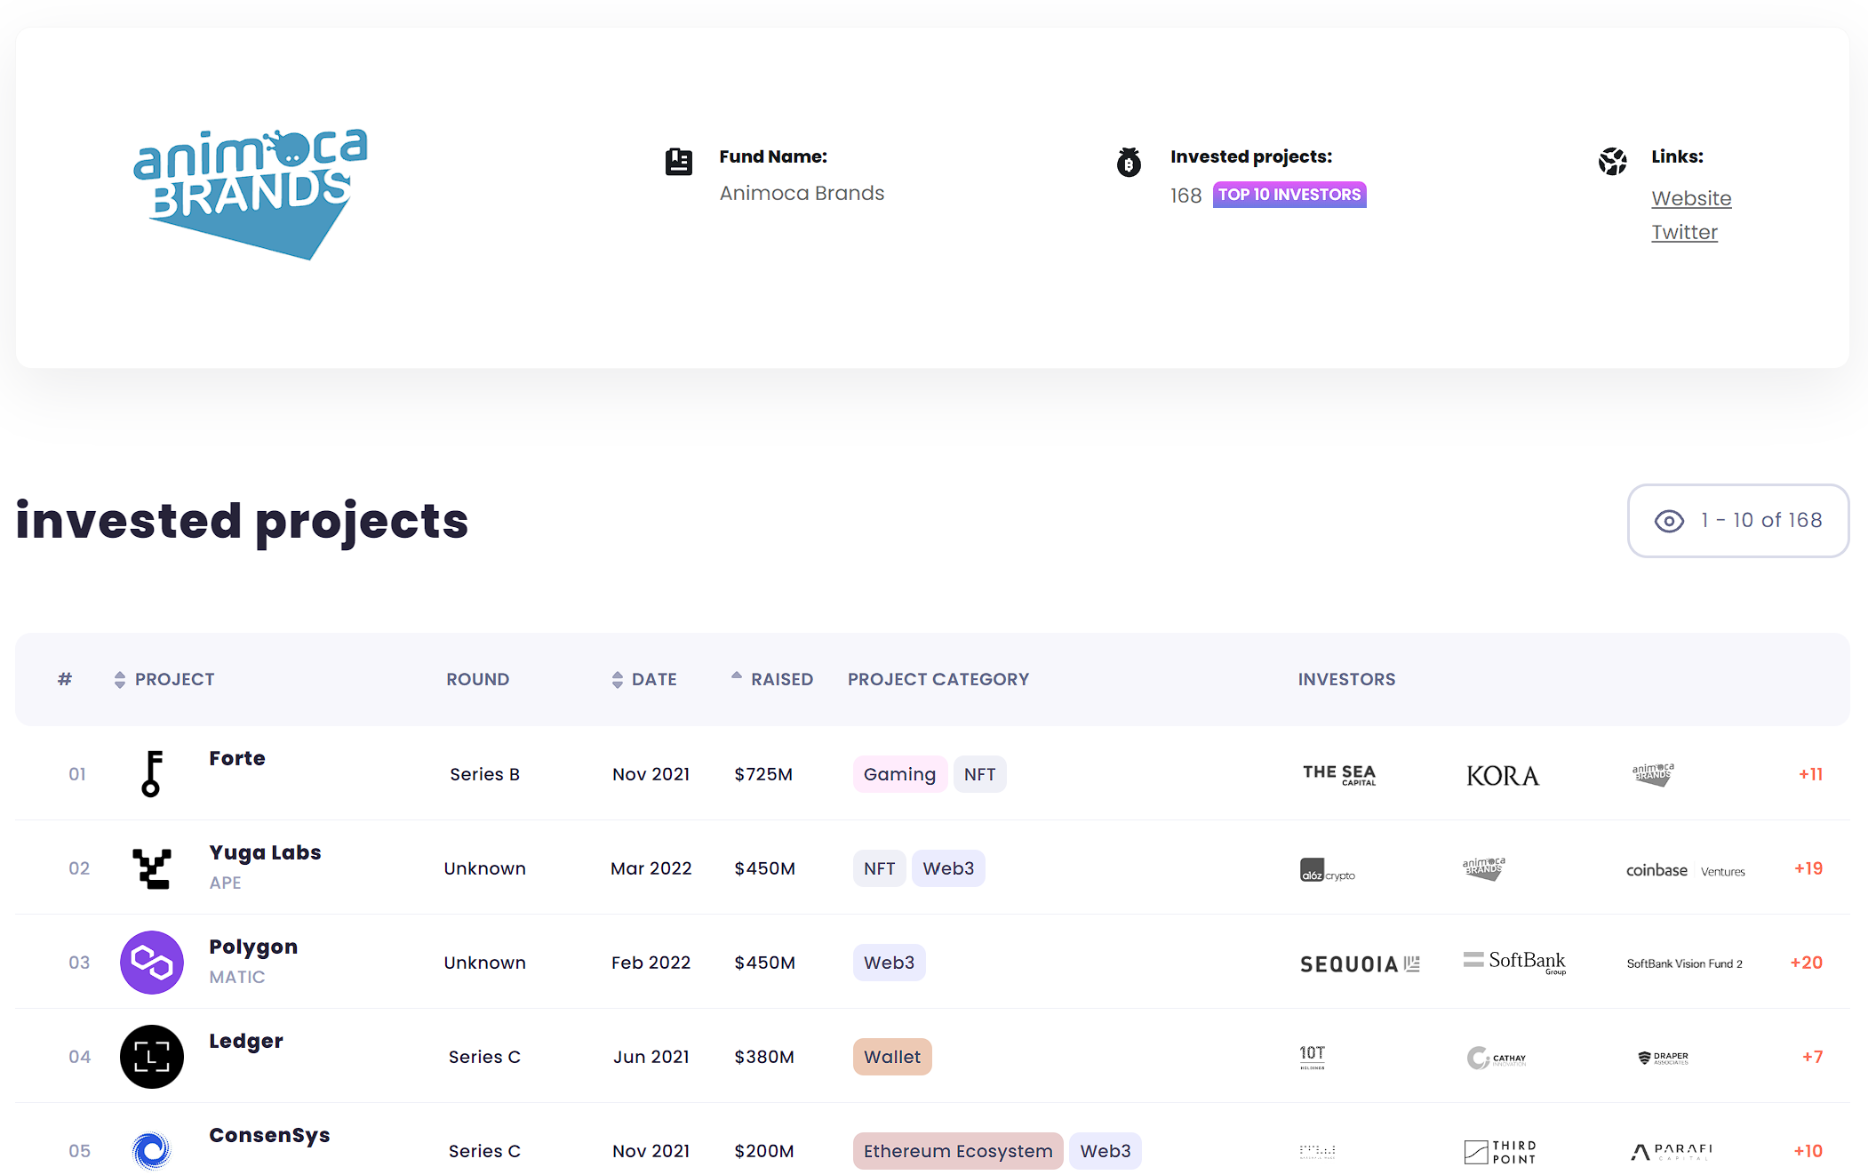Click the TOP 10 INVESTORS badge

[x=1289, y=195]
